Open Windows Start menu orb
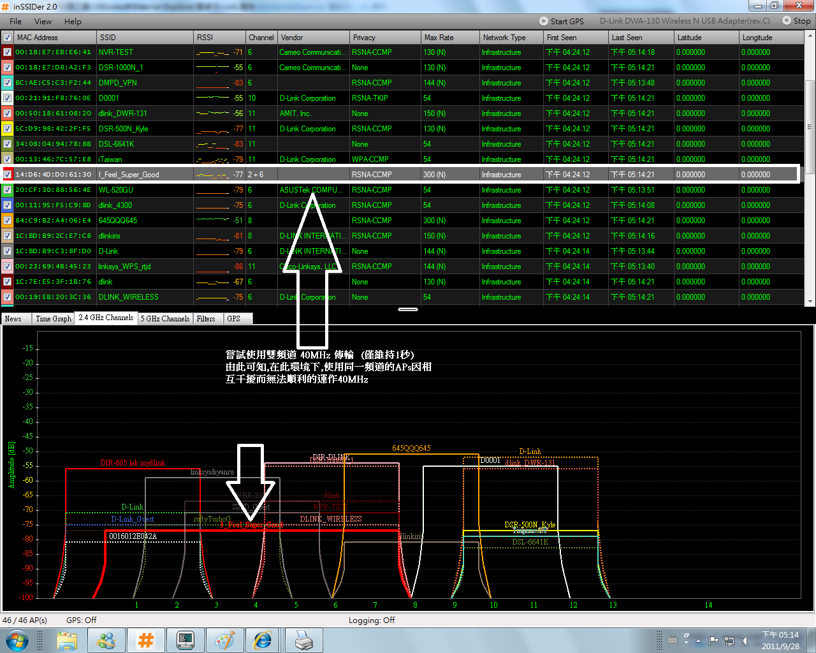Viewport: 816px width, 653px height. 17,640
